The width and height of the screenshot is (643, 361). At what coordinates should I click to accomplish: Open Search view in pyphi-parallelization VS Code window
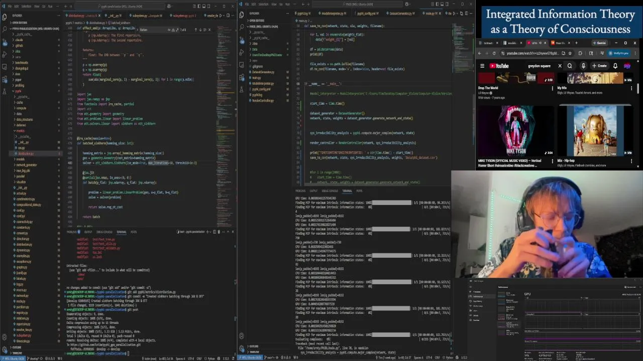click(x=5, y=29)
